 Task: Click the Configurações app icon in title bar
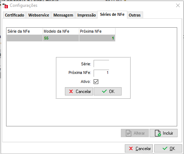pyautogui.click(x=5, y=6)
